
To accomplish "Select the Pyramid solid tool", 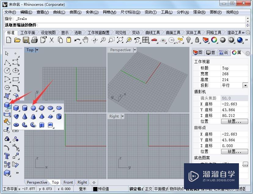I will [x=42, y=117].
